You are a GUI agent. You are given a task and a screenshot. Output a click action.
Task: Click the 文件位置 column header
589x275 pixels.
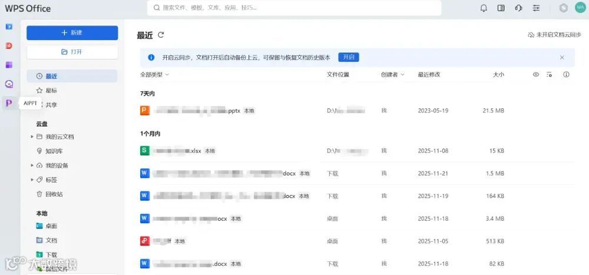click(338, 74)
